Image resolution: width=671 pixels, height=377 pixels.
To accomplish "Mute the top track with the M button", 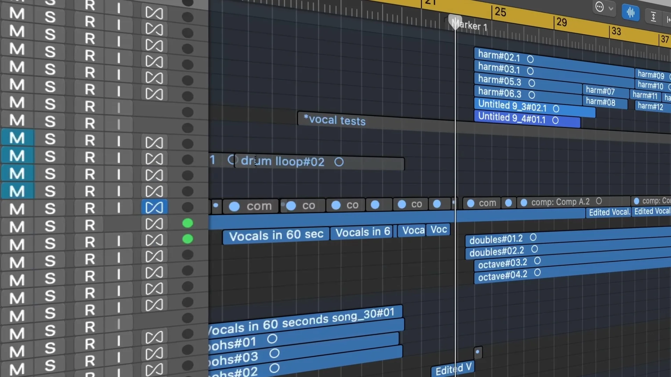I will 16,14.
